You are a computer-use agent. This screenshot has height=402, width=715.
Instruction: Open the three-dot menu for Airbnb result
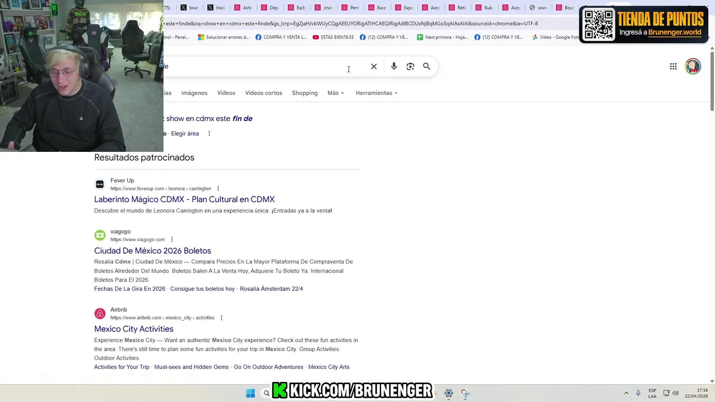click(x=221, y=318)
